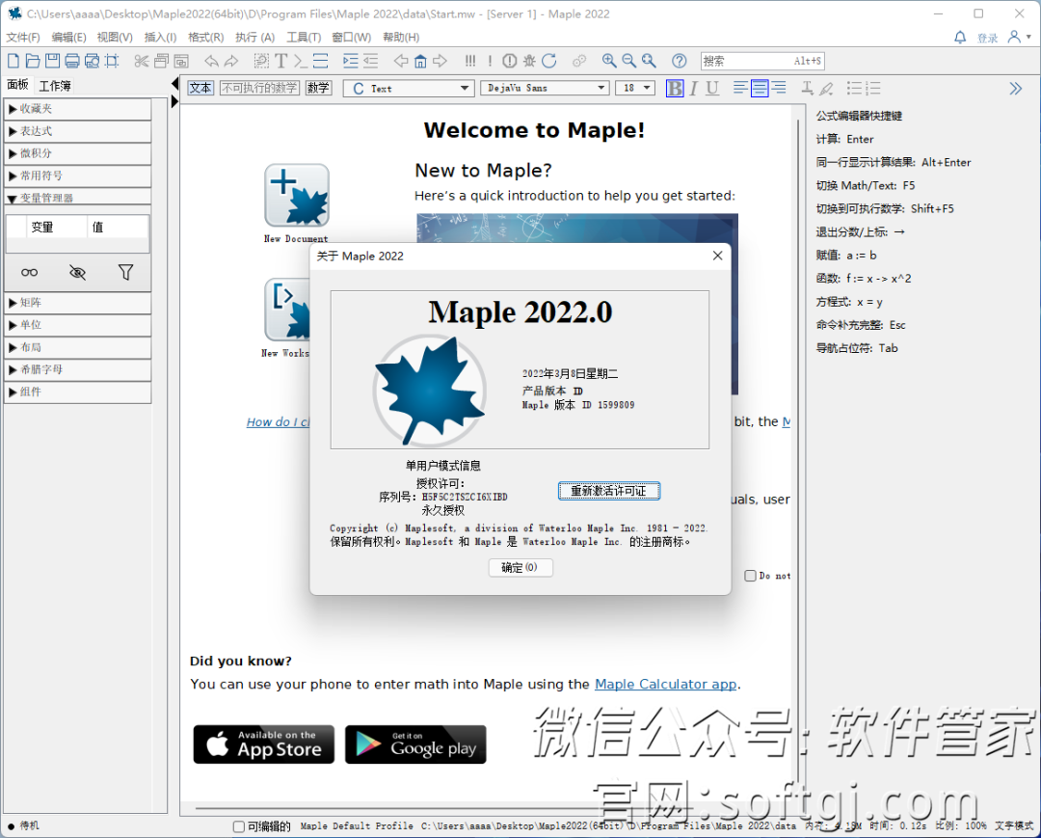
Task: Insert a Maple command prompt
Action: [x=301, y=61]
